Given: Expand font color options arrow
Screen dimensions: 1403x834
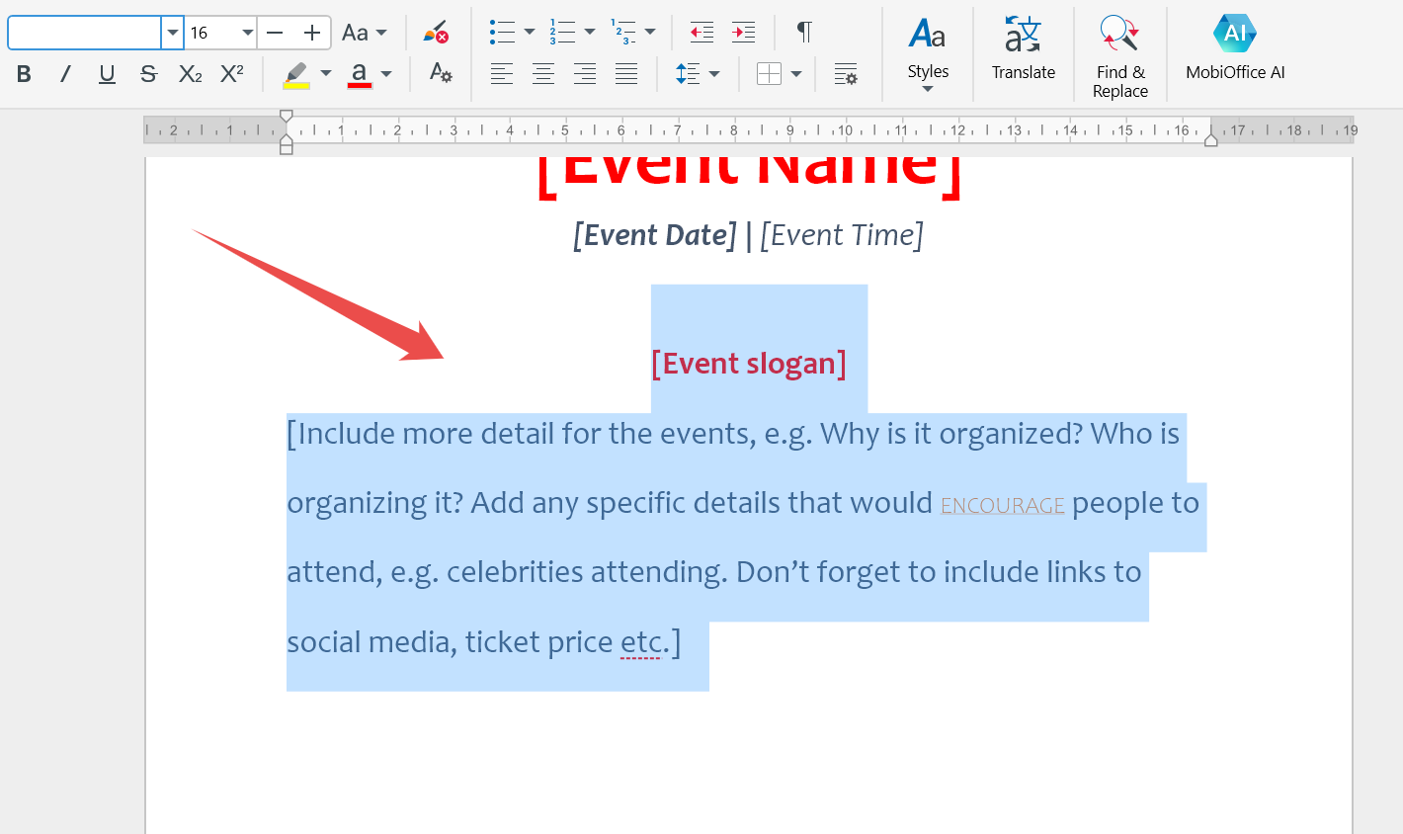Looking at the screenshot, I should (x=386, y=74).
